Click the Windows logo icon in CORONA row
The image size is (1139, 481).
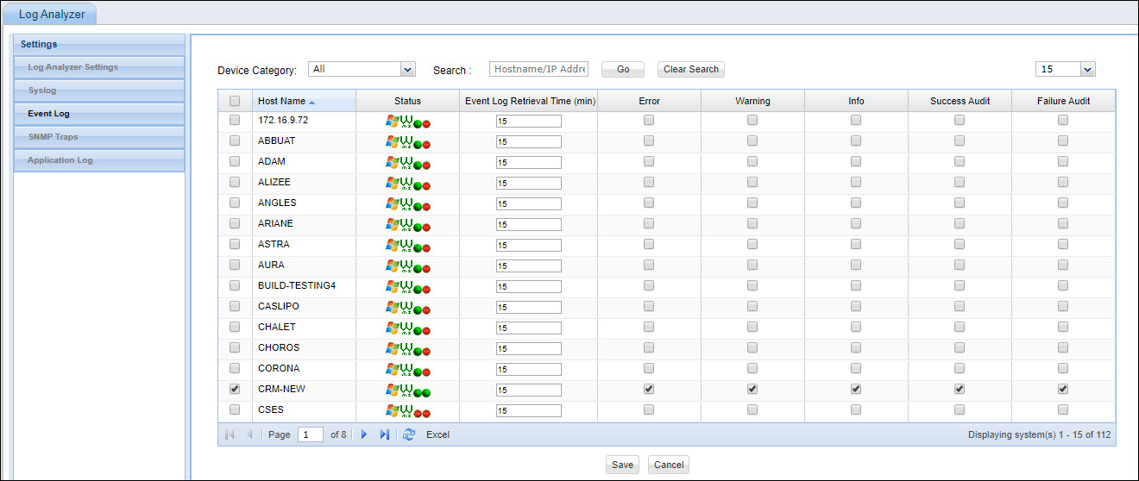(392, 369)
